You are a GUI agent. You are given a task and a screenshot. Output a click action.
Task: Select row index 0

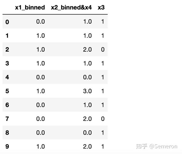(x=7, y=22)
